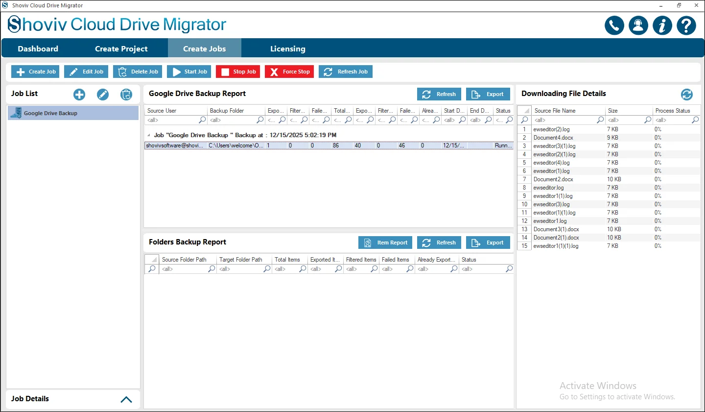This screenshot has height=412, width=705.
Task: Select file row ewseditor1(1)(1).log
Action: tap(609, 246)
